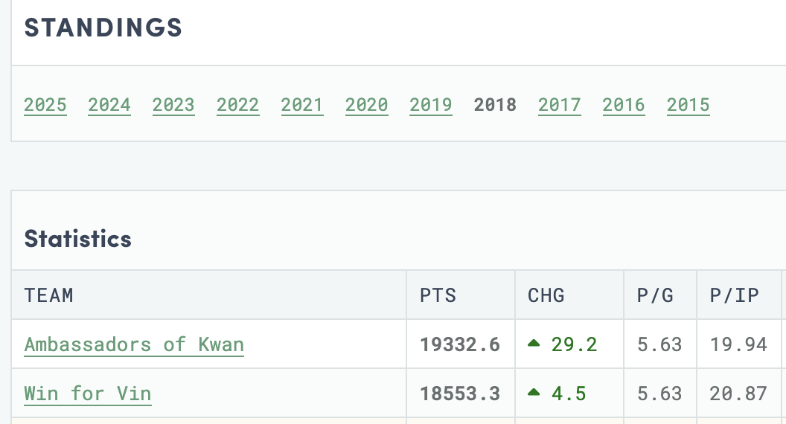The width and height of the screenshot is (786, 424).
Task: Click the green up arrow next to 29.2
Action: 534,344
